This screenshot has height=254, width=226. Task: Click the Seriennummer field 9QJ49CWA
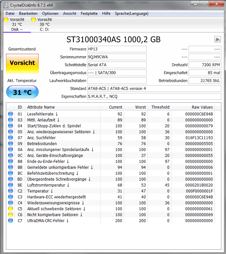[117, 57]
